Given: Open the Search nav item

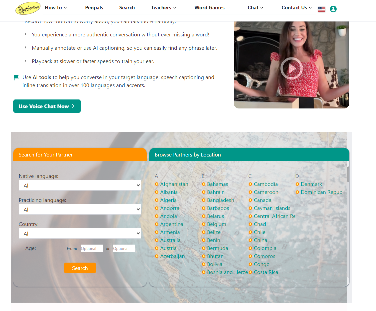Looking at the screenshot, I should [127, 8].
